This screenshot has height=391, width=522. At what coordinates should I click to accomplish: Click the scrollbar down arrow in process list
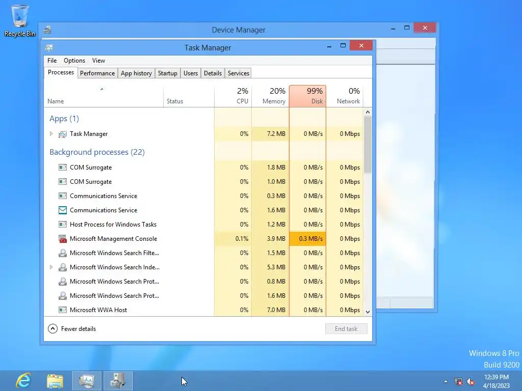[x=368, y=312]
